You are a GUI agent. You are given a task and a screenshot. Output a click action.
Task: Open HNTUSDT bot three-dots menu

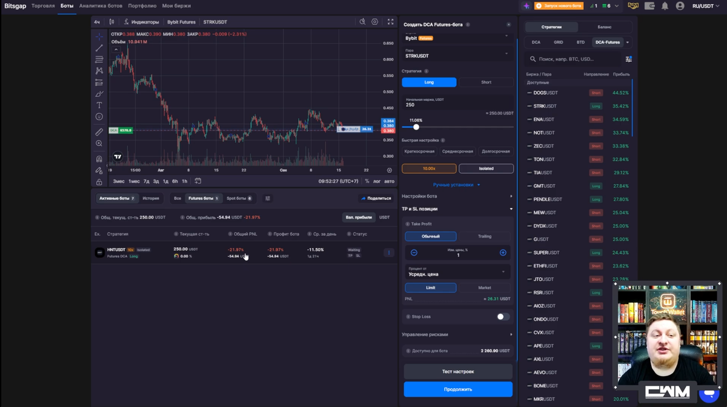point(389,253)
